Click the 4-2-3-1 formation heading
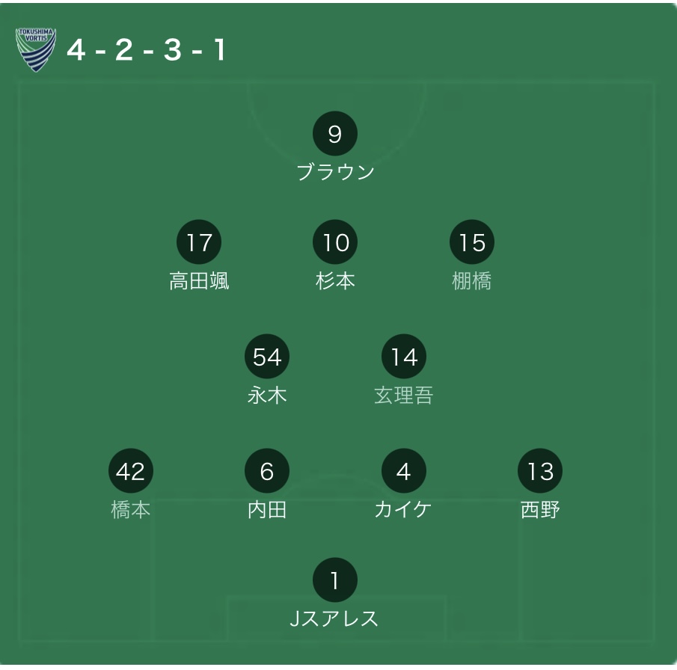 coord(146,49)
